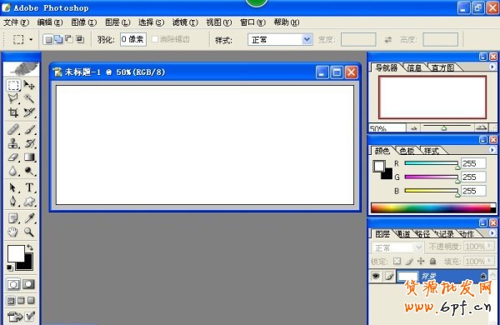The height and width of the screenshot is (325, 500).
Task: Open the 滤镜(T) menu
Action: pos(185,22)
